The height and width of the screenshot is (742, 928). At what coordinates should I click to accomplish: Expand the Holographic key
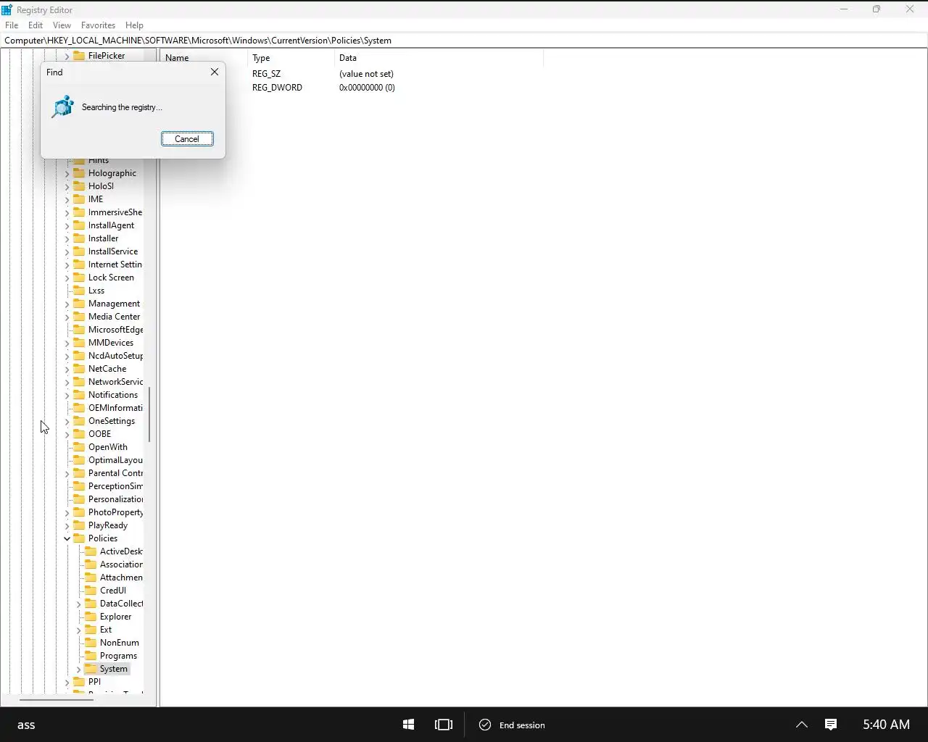click(x=67, y=173)
